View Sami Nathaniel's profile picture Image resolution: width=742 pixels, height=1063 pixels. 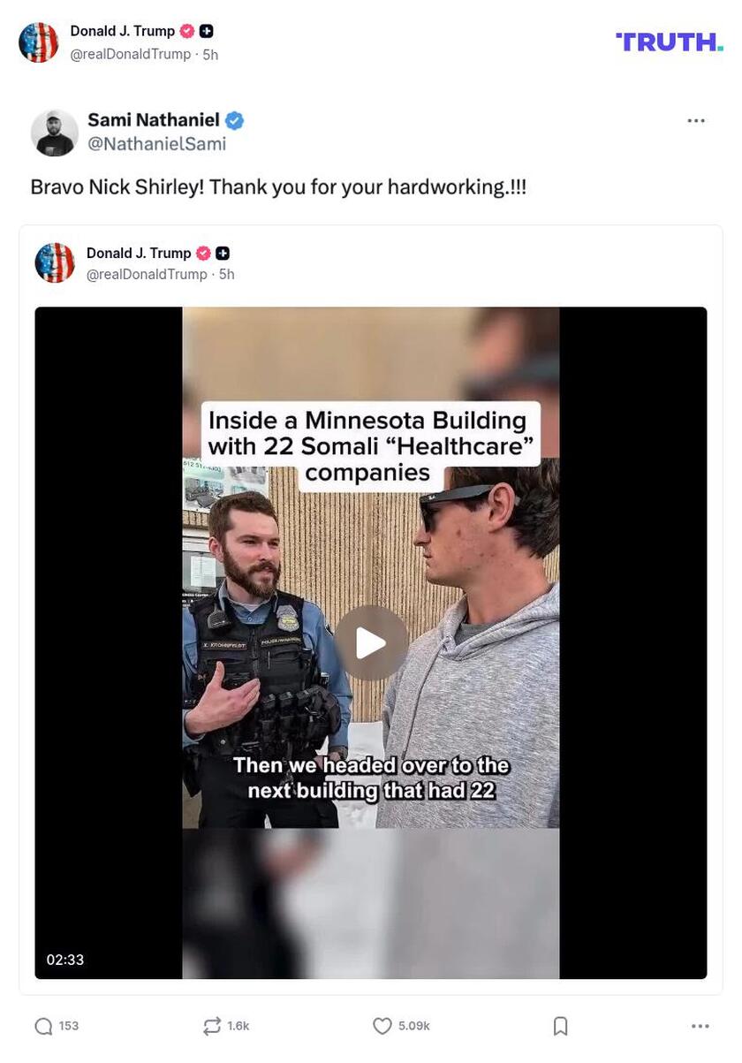coord(55,133)
